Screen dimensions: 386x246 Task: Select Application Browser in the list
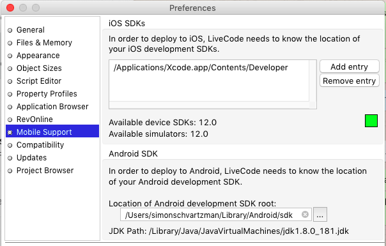pyautogui.click(x=52, y=107)
